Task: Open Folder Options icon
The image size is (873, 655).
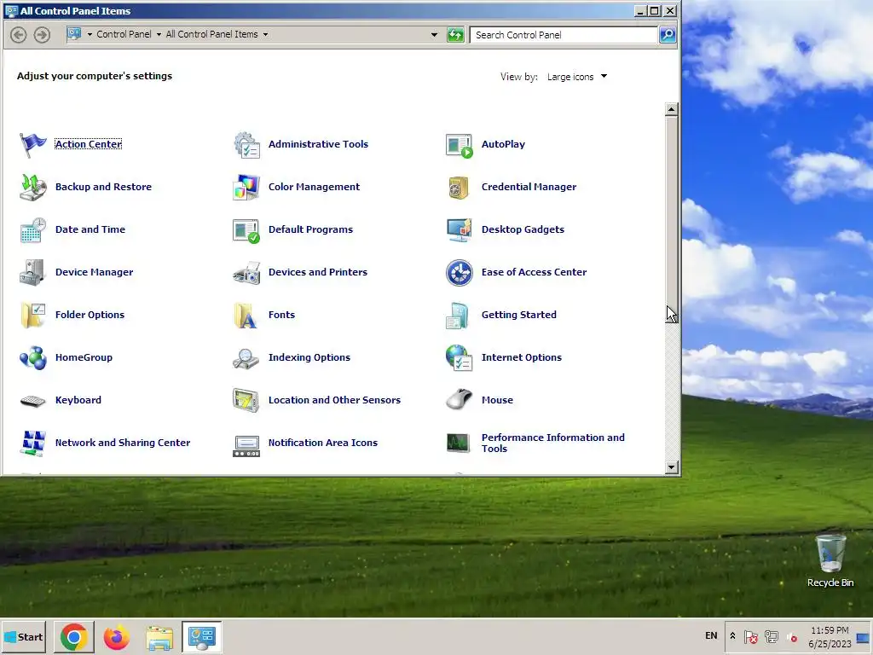Action: tap(33, 316)
